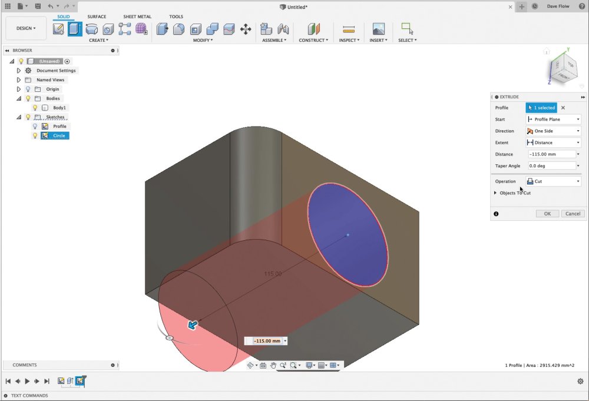Expand the Document Settings node

point(18,71)
